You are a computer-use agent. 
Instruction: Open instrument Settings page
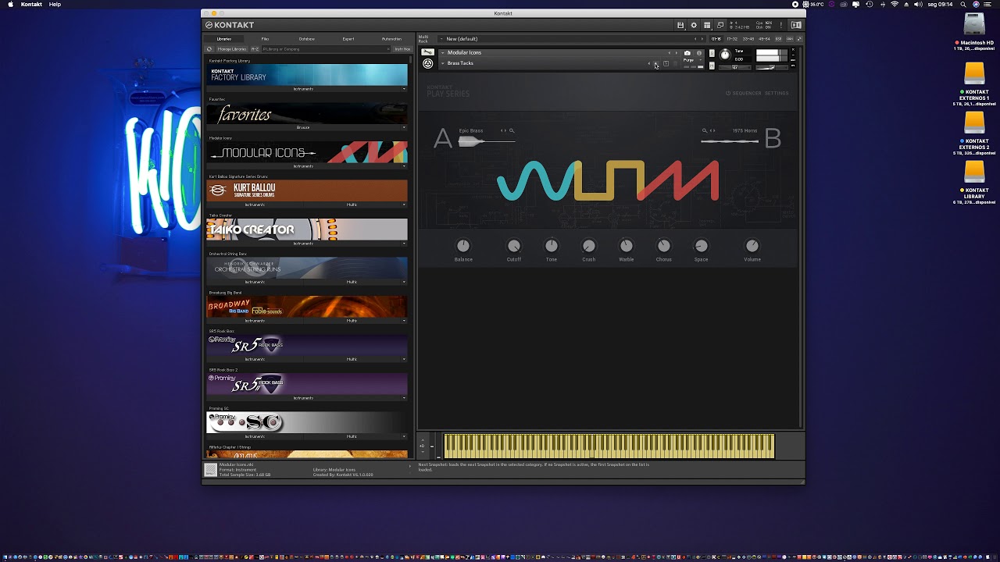click(x=777, y=94)
